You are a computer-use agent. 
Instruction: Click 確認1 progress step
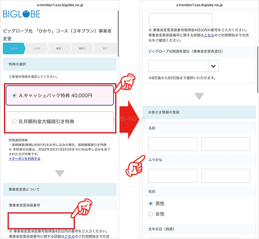point(59,48)
